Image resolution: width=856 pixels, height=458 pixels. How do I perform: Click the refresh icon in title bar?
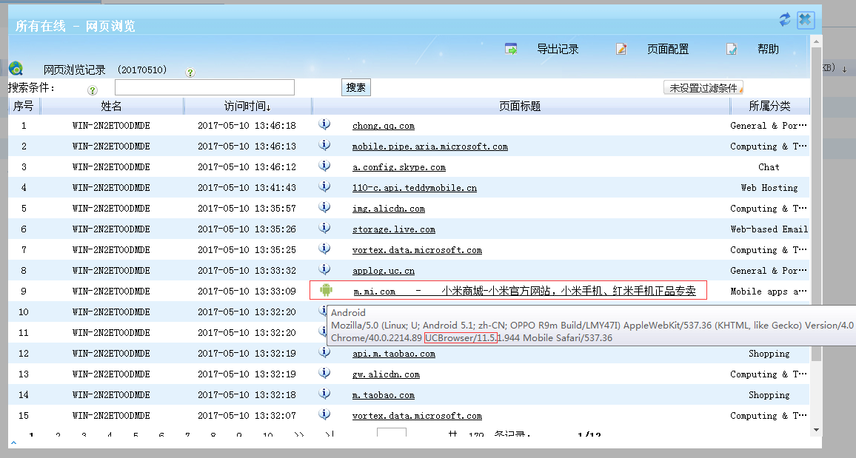point(785,20)
